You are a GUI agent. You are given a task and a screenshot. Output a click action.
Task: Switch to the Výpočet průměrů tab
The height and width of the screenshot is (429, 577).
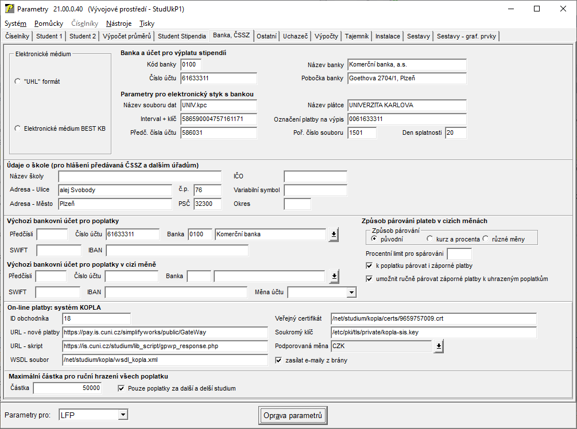[127, 36]
